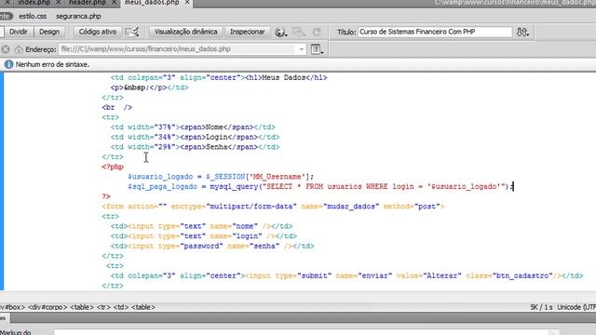Toggle Visualização dinâmica live view
This screenshot has width=596, height=335.
tap(186, 32)
